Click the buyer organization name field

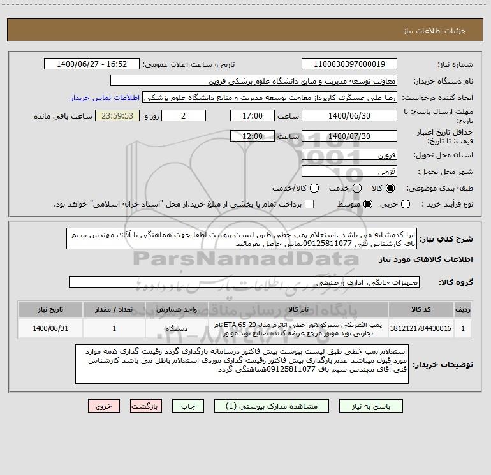254,81
